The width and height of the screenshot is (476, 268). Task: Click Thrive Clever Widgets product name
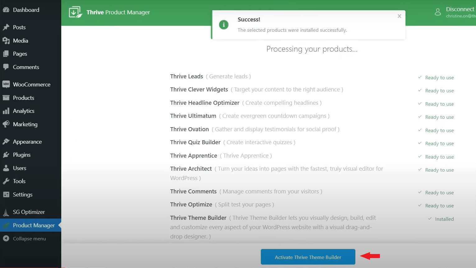(x=199, y=90)
